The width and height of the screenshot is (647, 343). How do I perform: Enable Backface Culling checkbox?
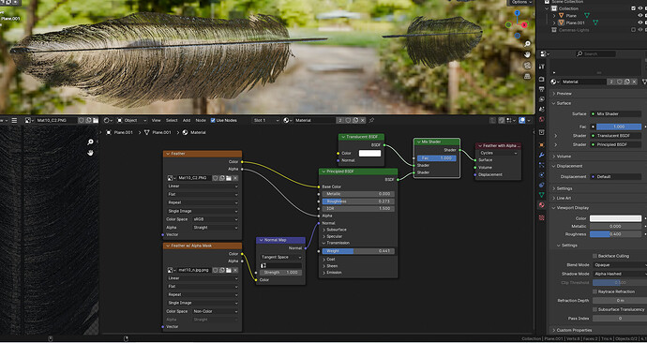coord(594,256)
